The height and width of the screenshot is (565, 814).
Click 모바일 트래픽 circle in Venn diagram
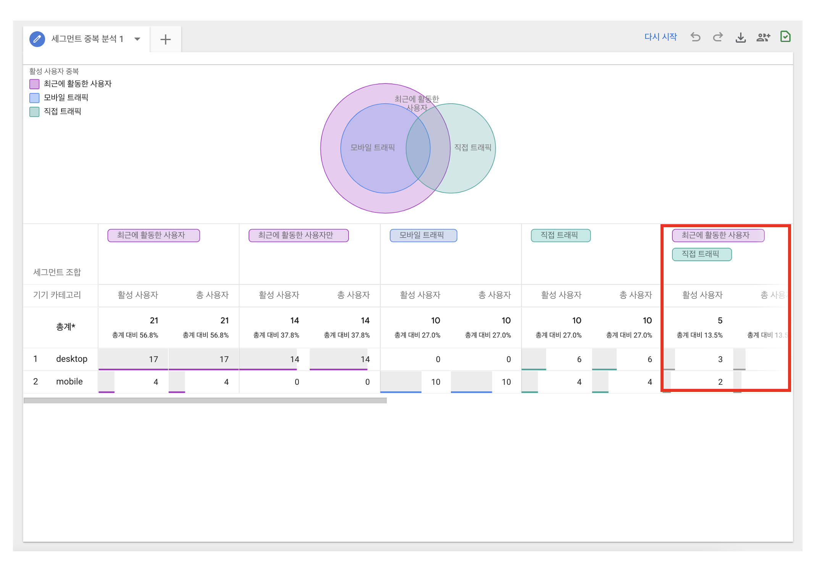[372, 148]
